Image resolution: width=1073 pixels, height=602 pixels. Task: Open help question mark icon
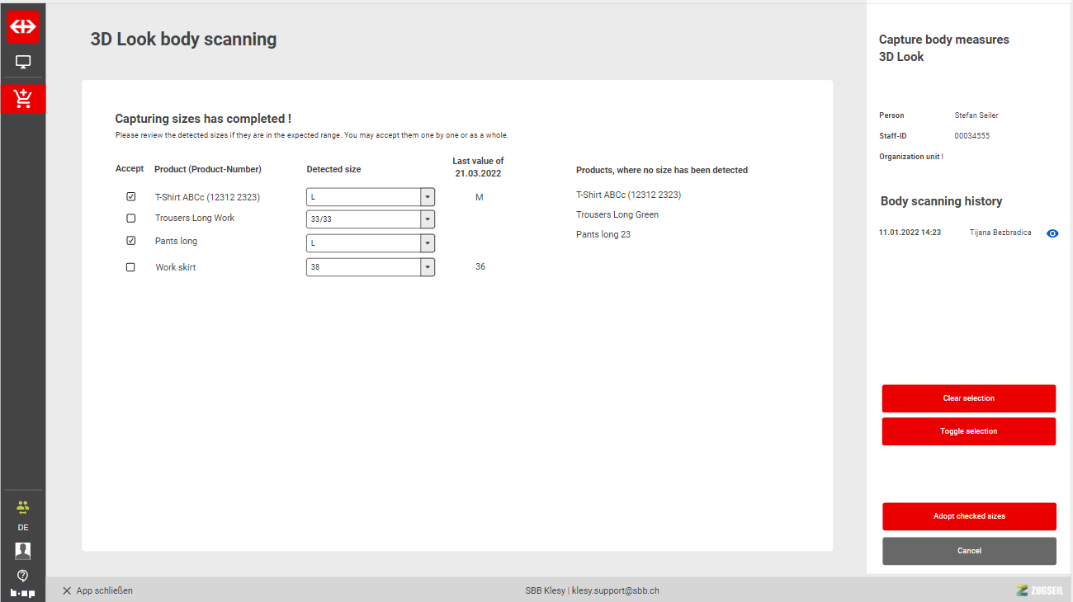tap(22, 576)
